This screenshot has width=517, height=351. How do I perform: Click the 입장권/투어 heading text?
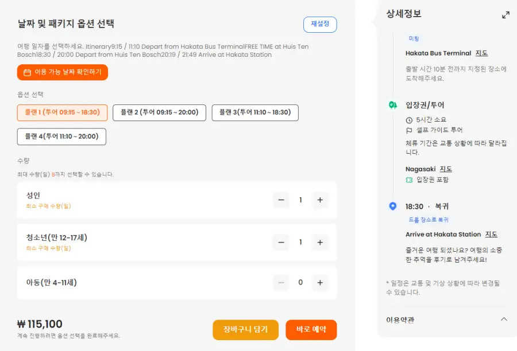coord(425,105)
